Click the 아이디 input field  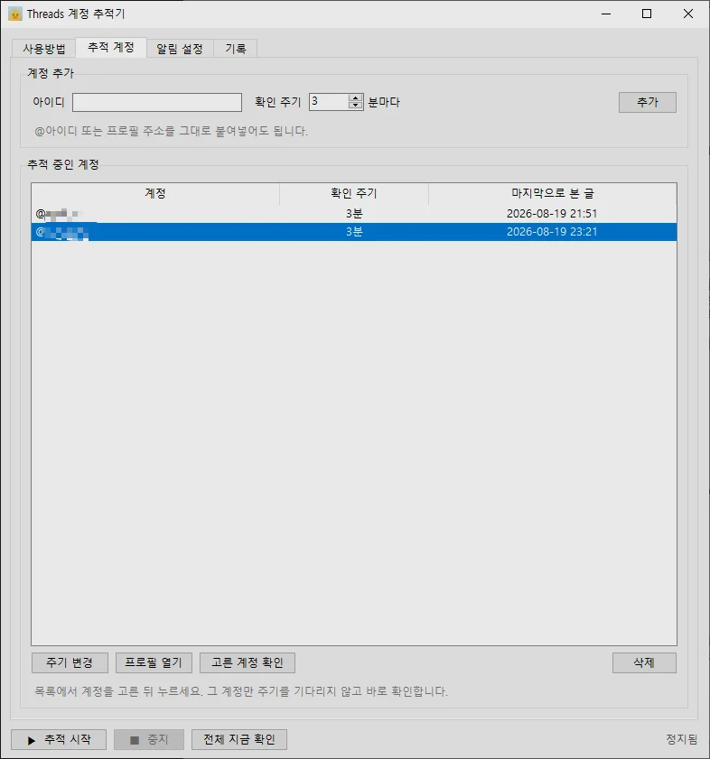157,102
